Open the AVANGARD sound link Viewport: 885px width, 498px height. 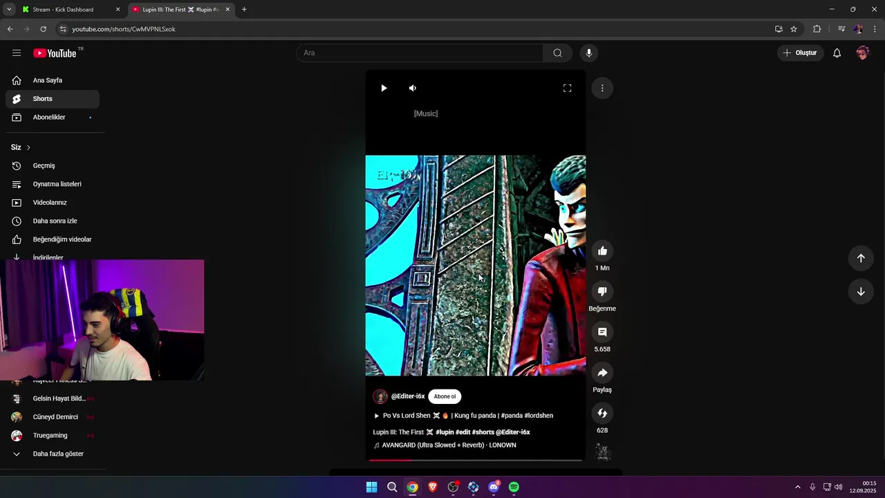445,445
